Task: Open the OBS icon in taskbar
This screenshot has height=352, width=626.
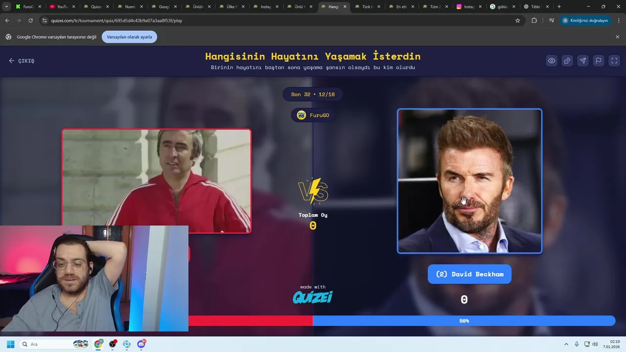Action: coord(113,344)
